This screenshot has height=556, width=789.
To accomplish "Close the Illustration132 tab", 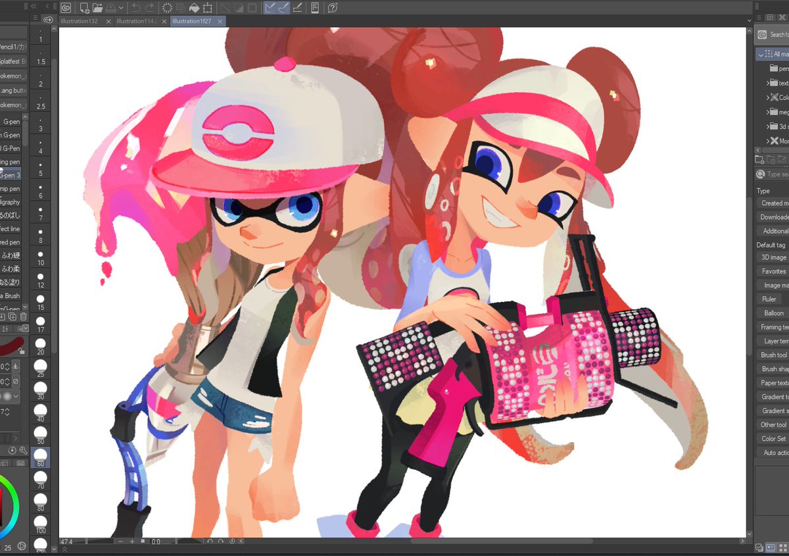I will point(108,21).
